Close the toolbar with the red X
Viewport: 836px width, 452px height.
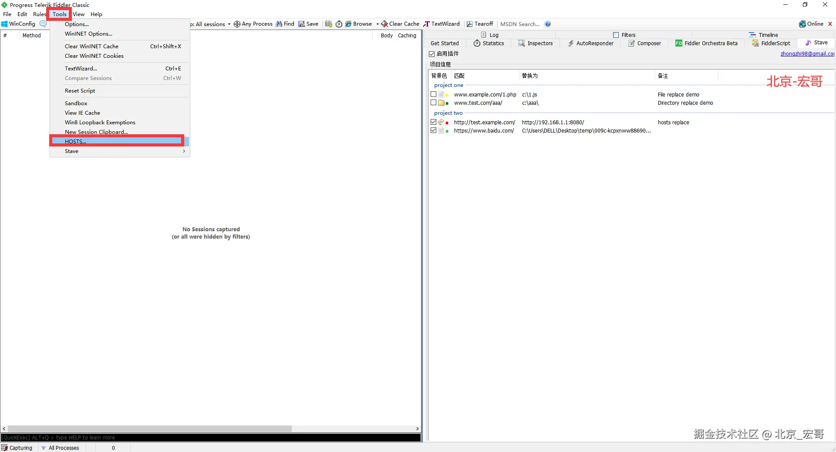(x=830, y=24)
